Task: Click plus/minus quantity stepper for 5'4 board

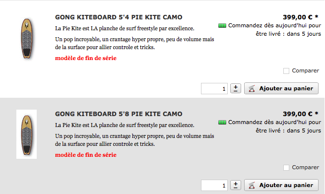Action: 236,88
